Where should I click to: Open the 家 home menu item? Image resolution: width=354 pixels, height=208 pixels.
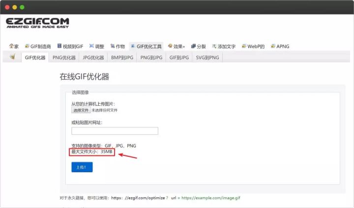click(x=14, y=46)
